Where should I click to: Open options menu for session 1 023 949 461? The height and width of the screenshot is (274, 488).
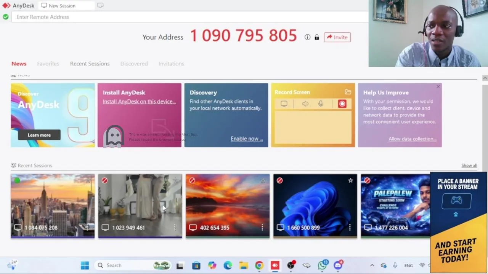point(175,228)
